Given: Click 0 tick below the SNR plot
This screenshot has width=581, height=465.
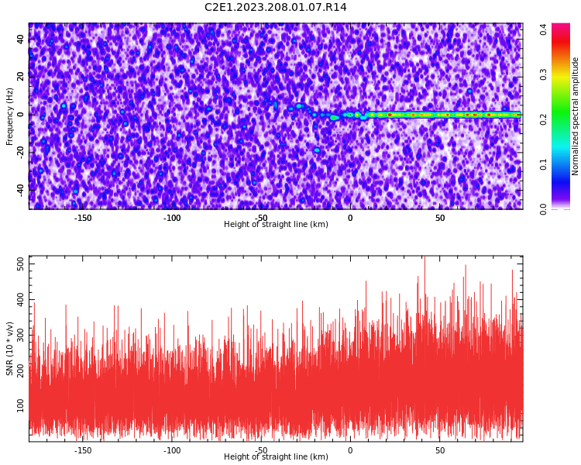Looking at the screenshot, I should (x=350, y=450).
